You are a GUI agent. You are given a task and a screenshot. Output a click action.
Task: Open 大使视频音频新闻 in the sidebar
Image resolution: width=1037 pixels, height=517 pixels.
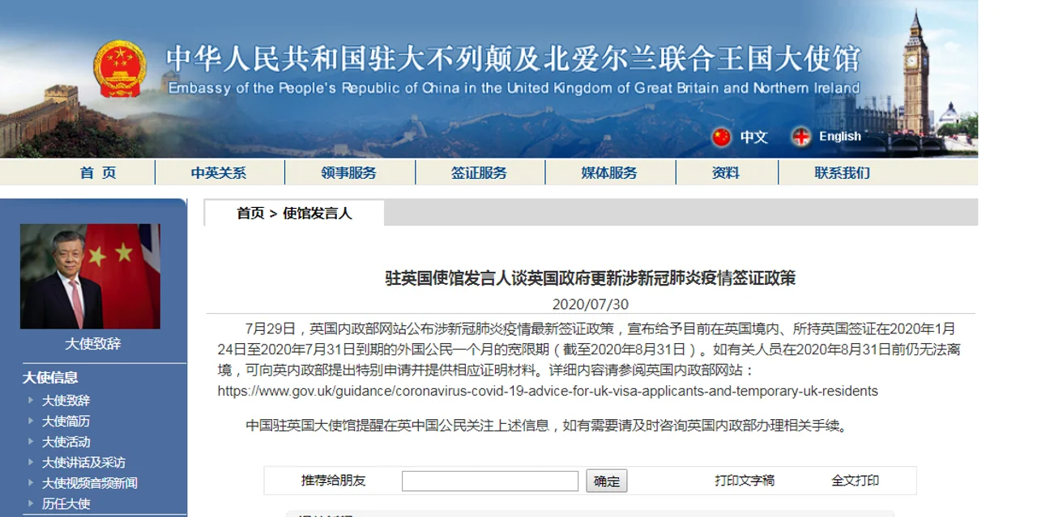click(x=90, y=483)
